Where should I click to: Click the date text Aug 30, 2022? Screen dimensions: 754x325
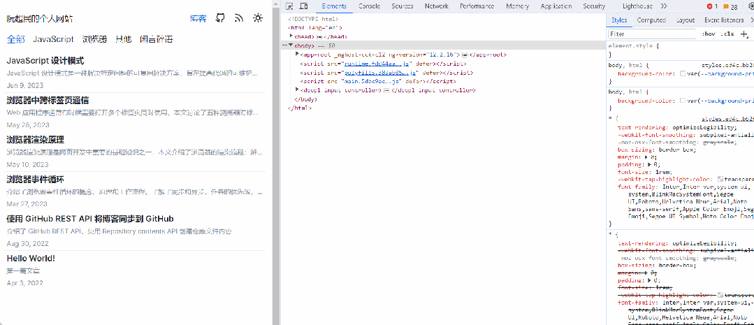click(27, 244)
